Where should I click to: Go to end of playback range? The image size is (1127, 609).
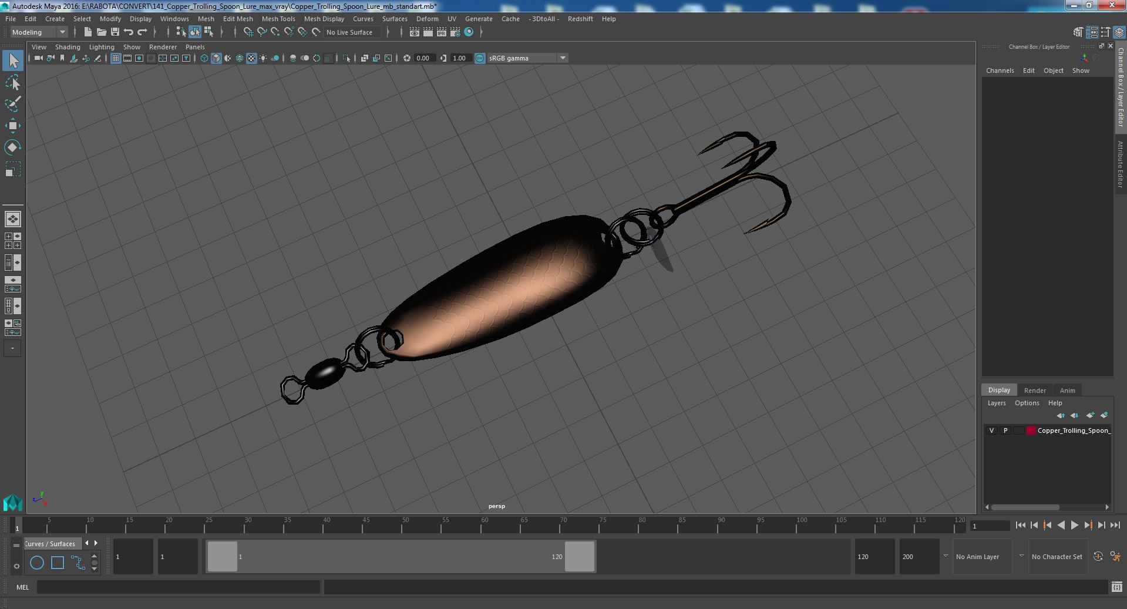tap(1115, 526)
